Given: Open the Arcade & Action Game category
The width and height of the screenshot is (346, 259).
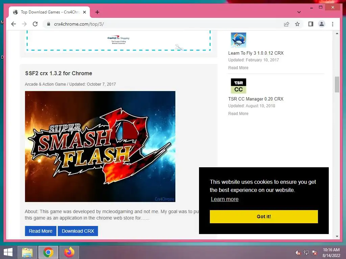Looking at the screenshot, I should 45,84.
